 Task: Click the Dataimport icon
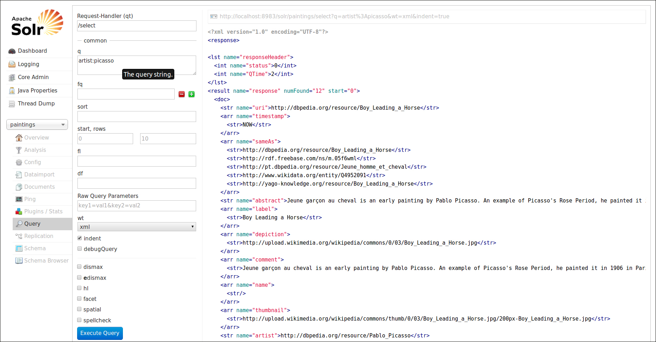pos(19,175)
